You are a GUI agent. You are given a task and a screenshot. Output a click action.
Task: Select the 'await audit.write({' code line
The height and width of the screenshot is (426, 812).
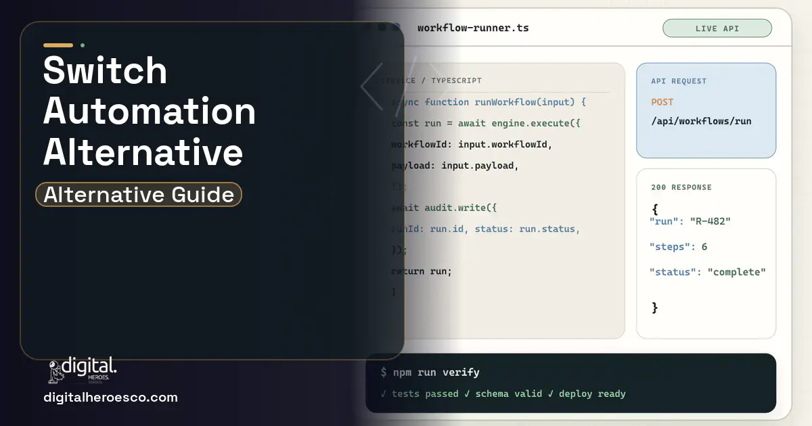tap(444, 208)
